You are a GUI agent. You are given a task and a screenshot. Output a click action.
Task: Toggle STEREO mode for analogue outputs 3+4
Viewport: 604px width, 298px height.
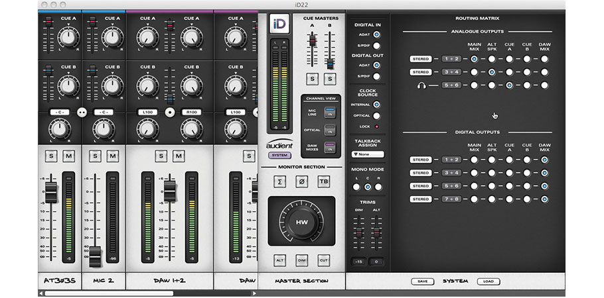click(x=421, y=72)
